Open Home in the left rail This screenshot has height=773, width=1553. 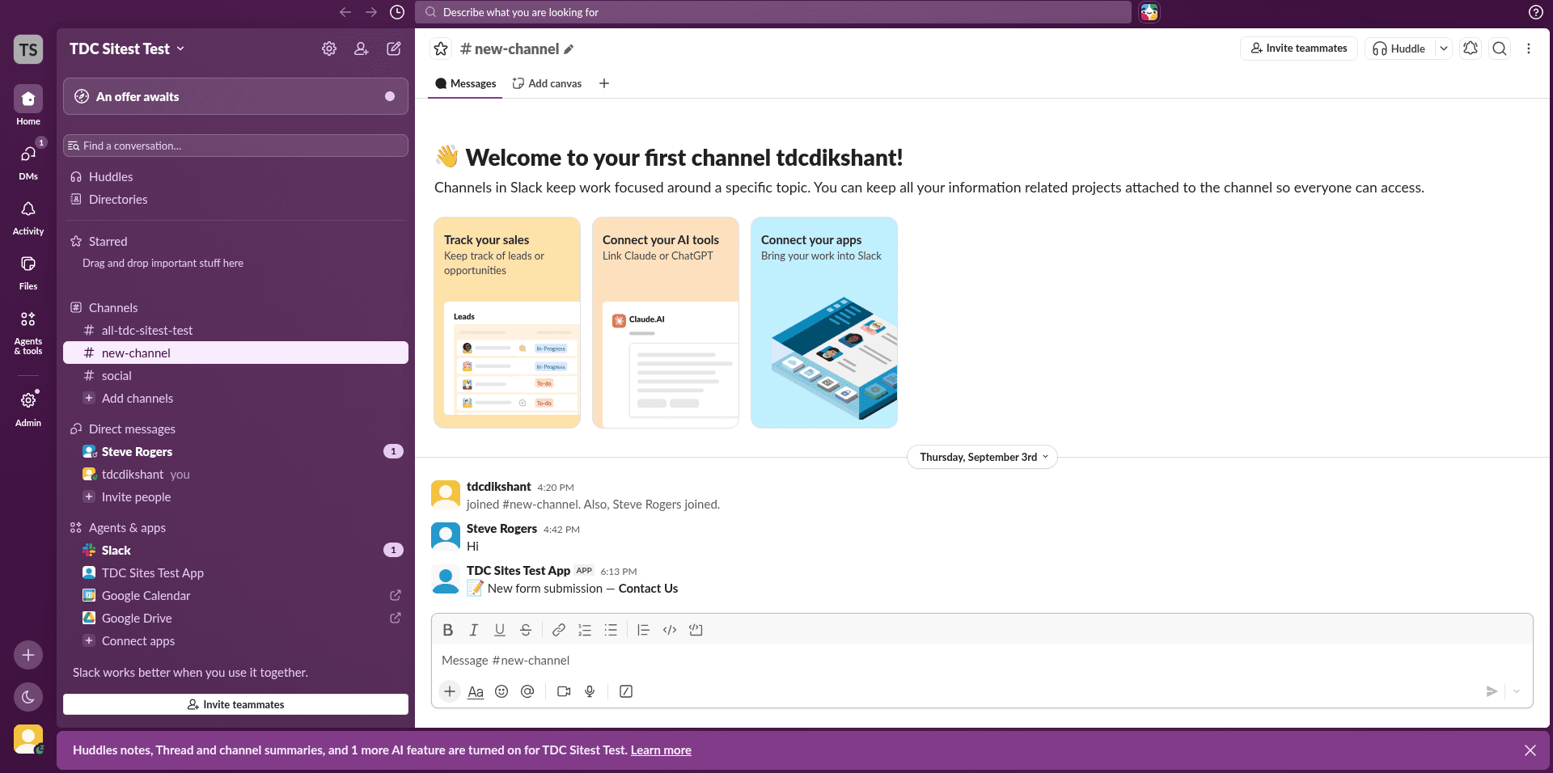[28, 106]
